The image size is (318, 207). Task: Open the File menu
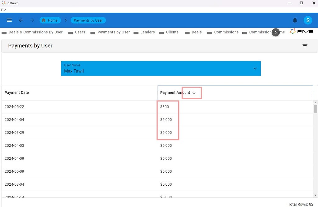point(3,10)
